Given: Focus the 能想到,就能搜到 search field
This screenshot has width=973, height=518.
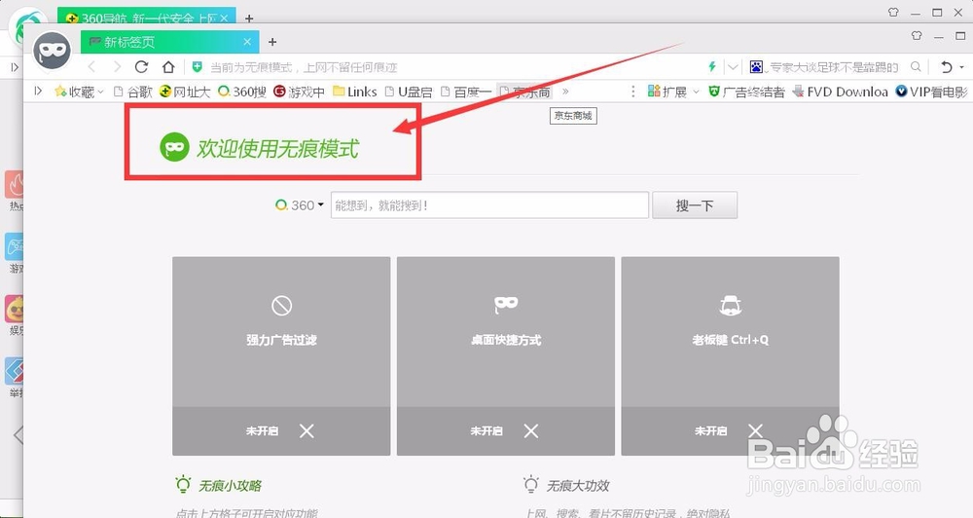Looking at the screenshot, I should (489, 205).
